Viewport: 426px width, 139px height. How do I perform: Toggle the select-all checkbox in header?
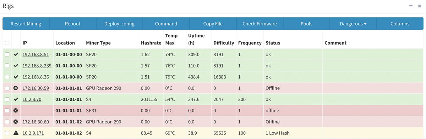tap(7, 43)
